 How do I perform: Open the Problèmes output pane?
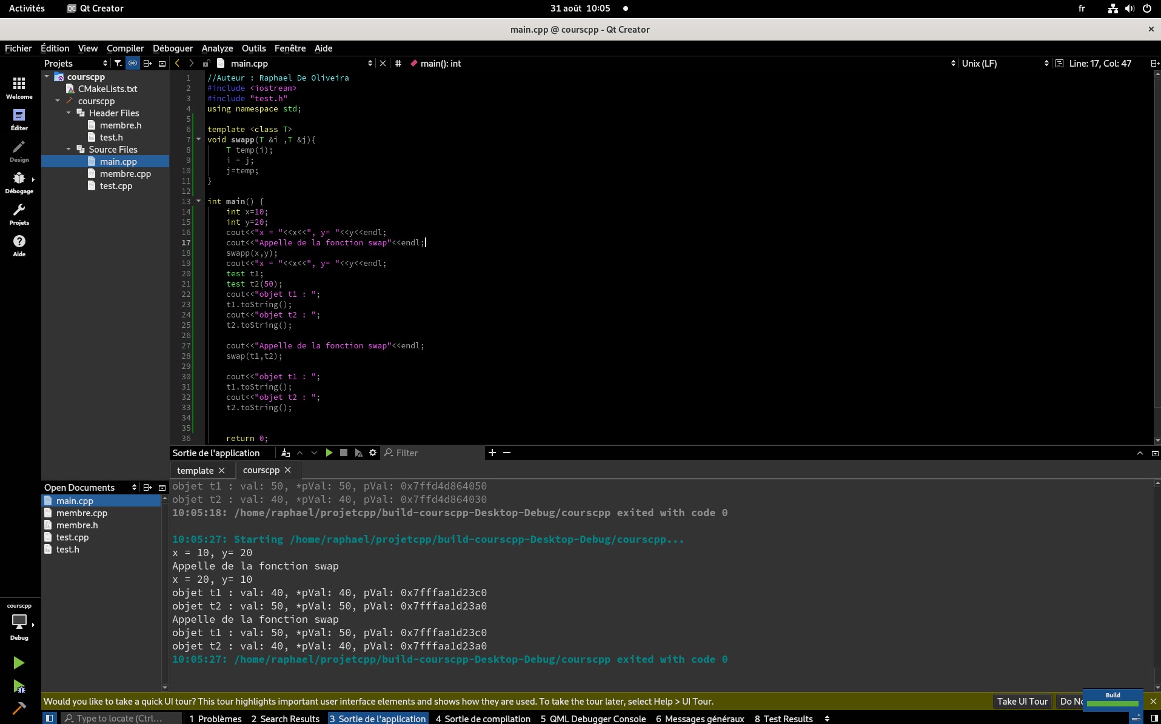tap(215, 719)
